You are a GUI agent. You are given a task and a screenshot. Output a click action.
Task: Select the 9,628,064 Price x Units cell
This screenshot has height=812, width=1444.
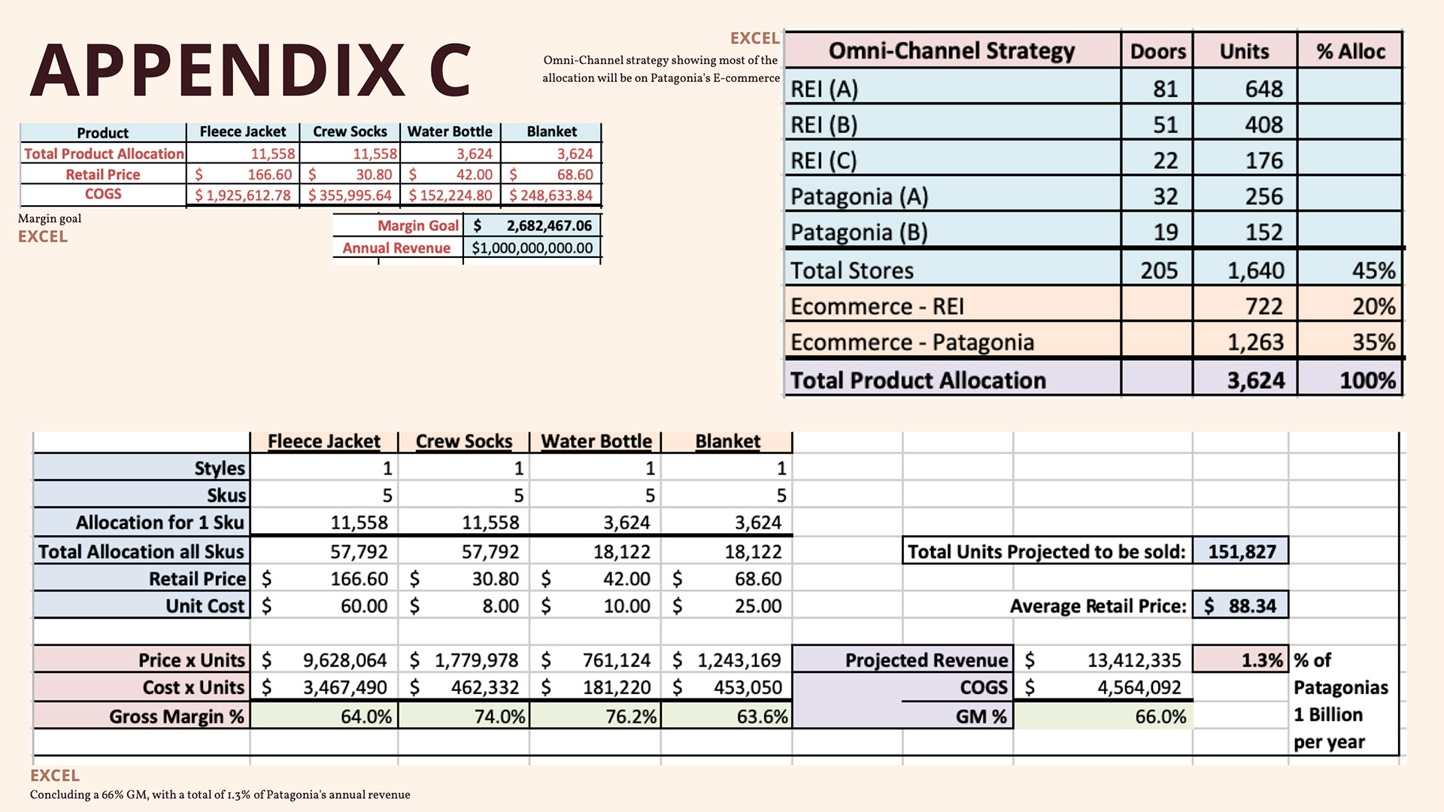pyautogui.click(x=324, y=660)
